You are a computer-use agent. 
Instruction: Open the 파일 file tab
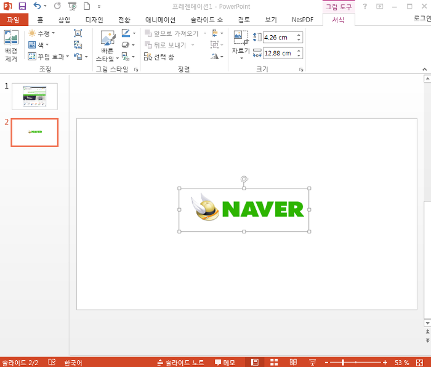point(14,20)
